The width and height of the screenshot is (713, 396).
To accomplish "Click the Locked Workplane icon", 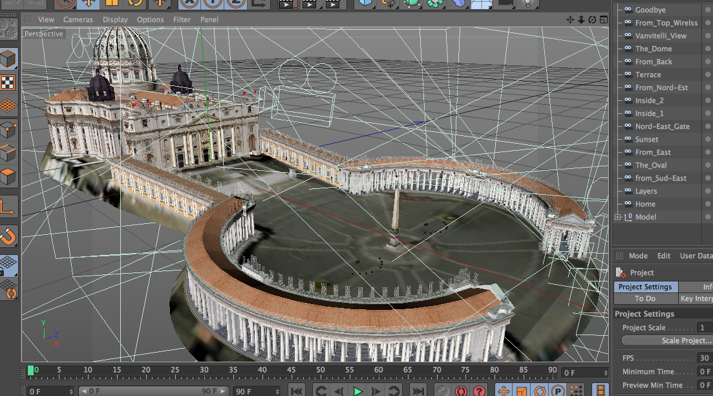I will point(8,265).
